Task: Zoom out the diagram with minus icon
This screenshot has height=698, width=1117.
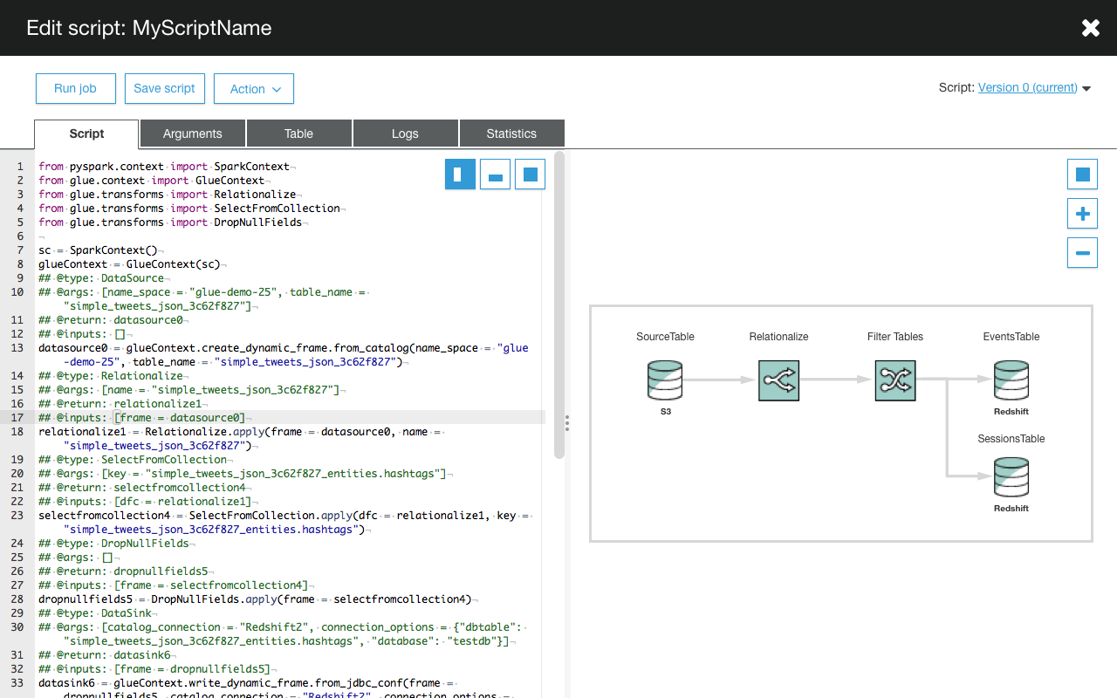Action: pyautogui.click(x=1082, y=253)
